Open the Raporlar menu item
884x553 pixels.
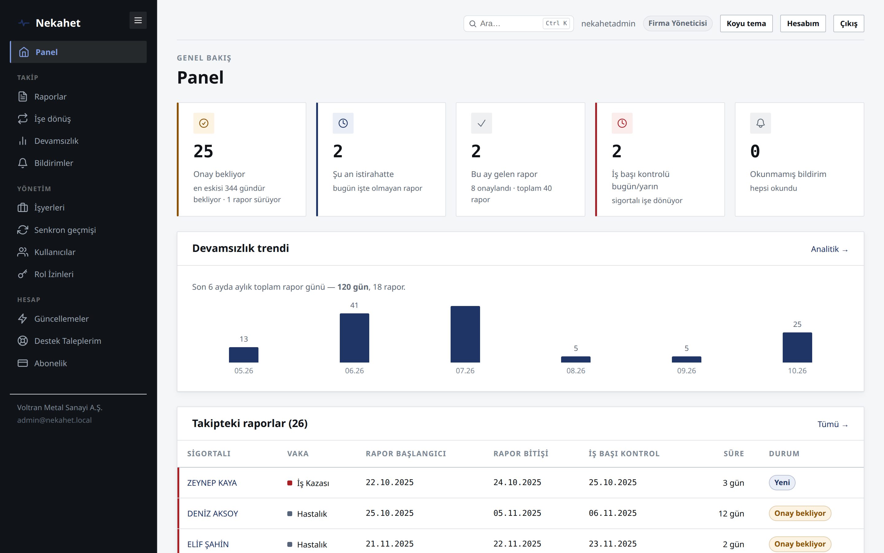click(78, 96)
